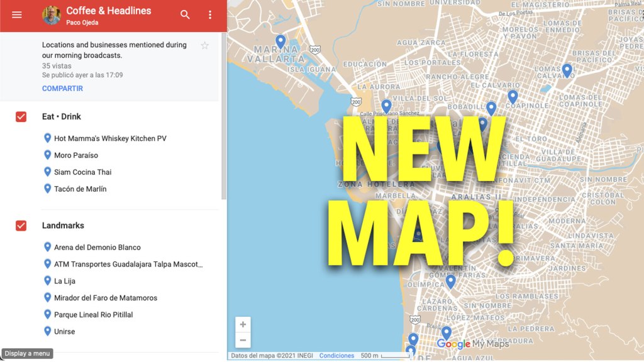Click the sidebar vertical scrollbar
The width and height of the screenshot is (644, 362).
[223, 126]
